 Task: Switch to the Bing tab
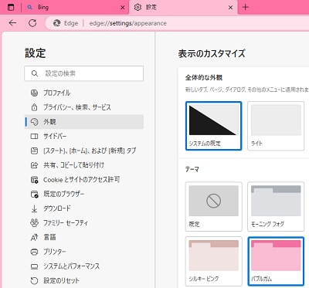pos(76,7)
